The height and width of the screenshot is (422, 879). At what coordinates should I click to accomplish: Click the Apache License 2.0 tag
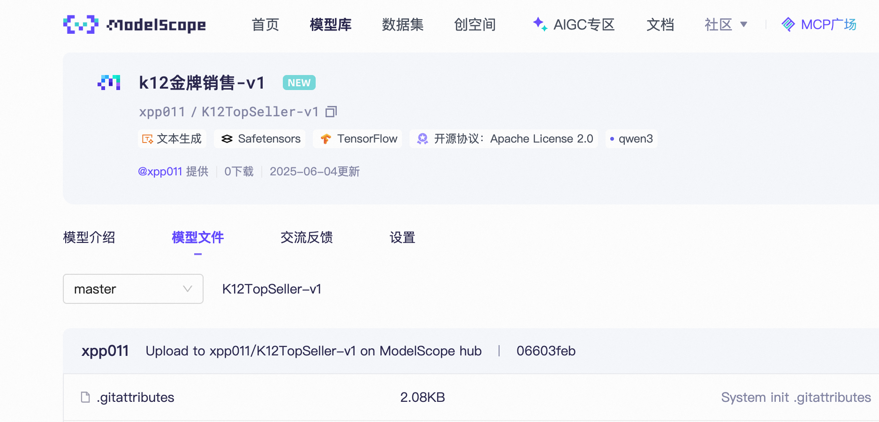(x=504, y=139)
